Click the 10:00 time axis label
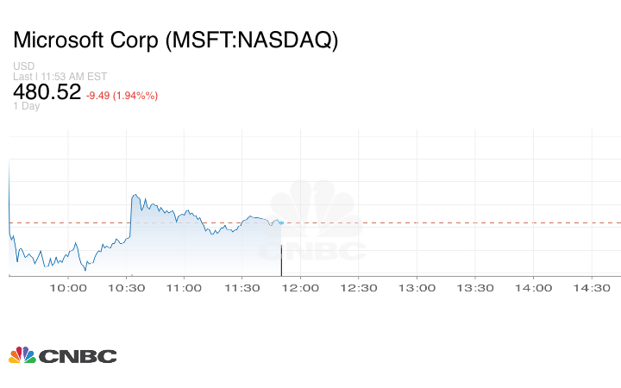621x388 pixels. click(69, 288)
